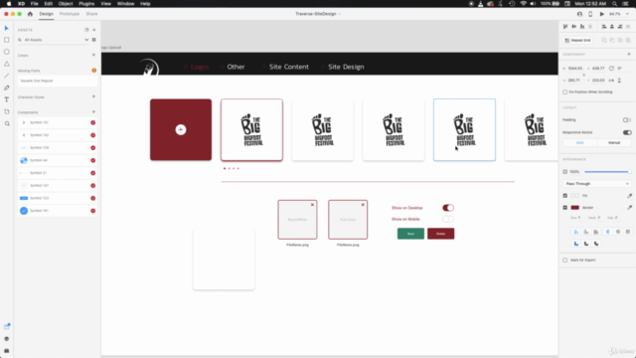Select the Zoom tool
This screenshot has width=636, height=358.
pos(7,123)
